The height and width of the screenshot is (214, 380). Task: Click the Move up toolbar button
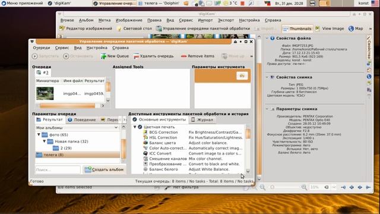(233, 56)
